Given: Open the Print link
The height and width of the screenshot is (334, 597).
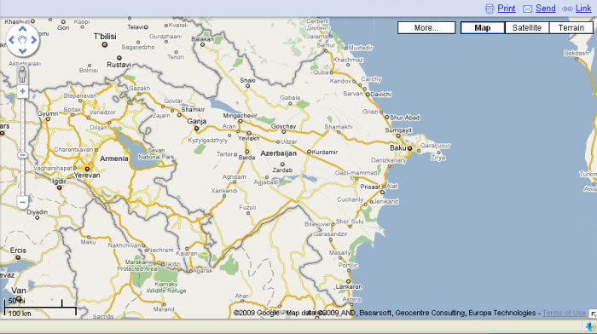Looking at the screenshot, I should pyautogui.click(x=507, y=9).
